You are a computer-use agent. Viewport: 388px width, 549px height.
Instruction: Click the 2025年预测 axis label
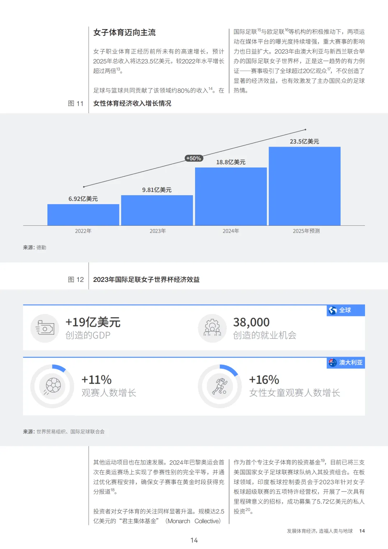click(306, 231)
